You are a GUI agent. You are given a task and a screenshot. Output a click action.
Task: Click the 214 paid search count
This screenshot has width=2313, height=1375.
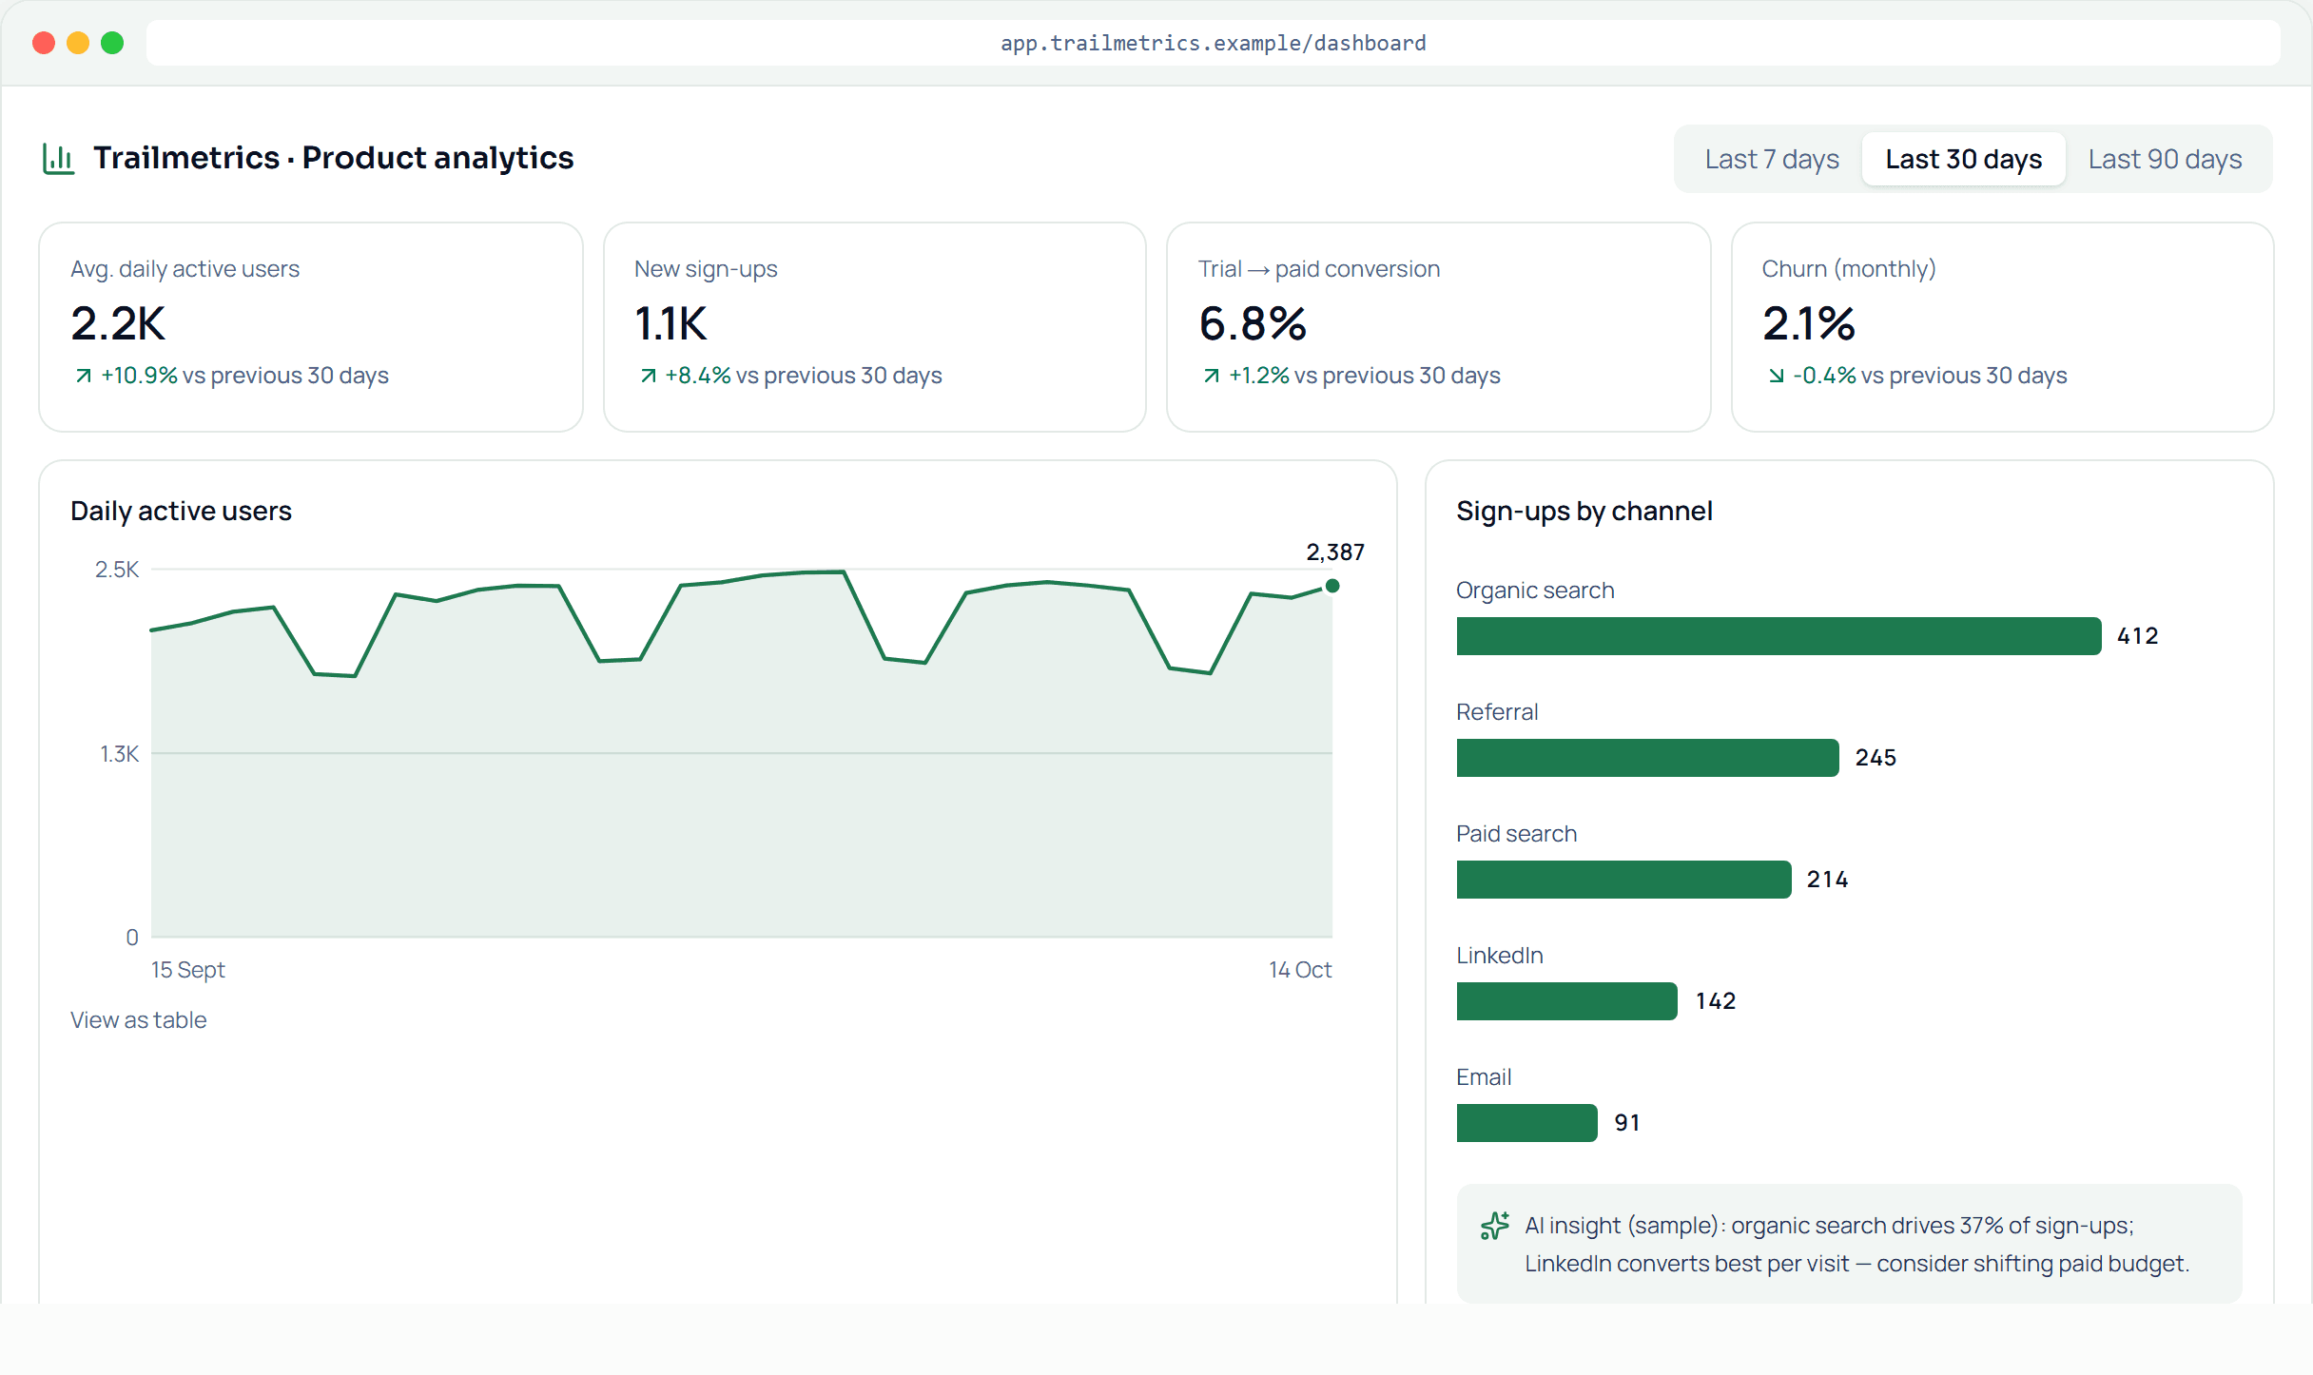pyautogui.click(x=1828, y=880)
